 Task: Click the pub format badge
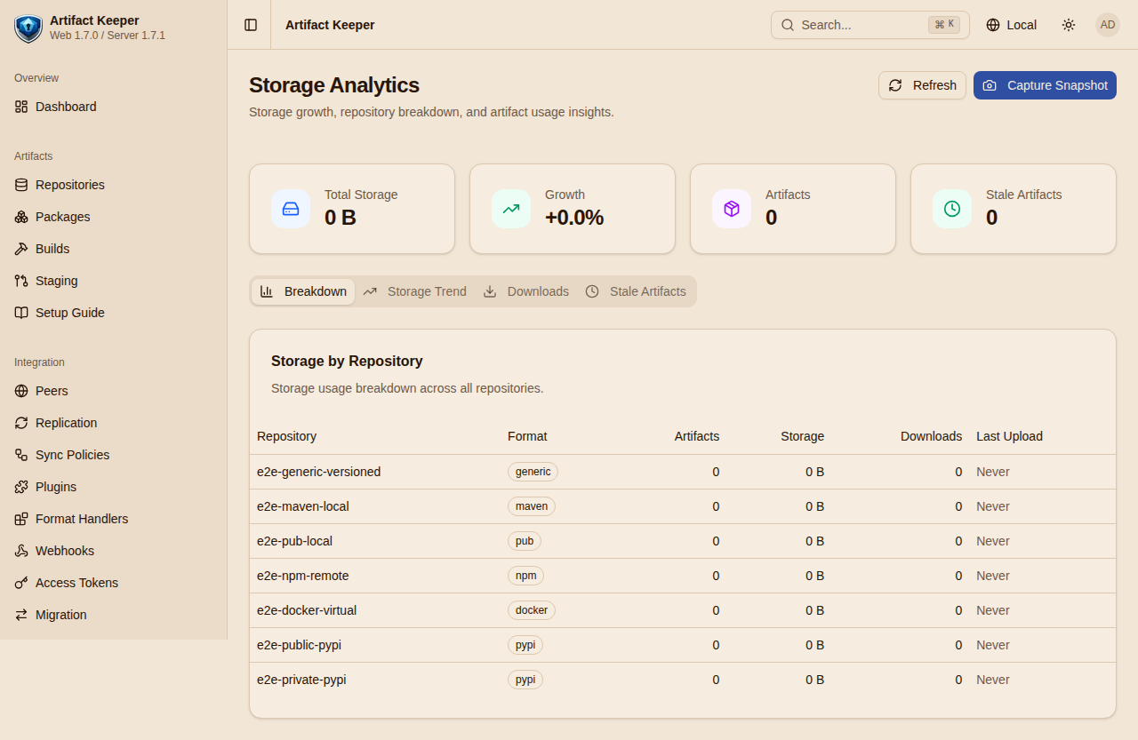coord(525,541)
